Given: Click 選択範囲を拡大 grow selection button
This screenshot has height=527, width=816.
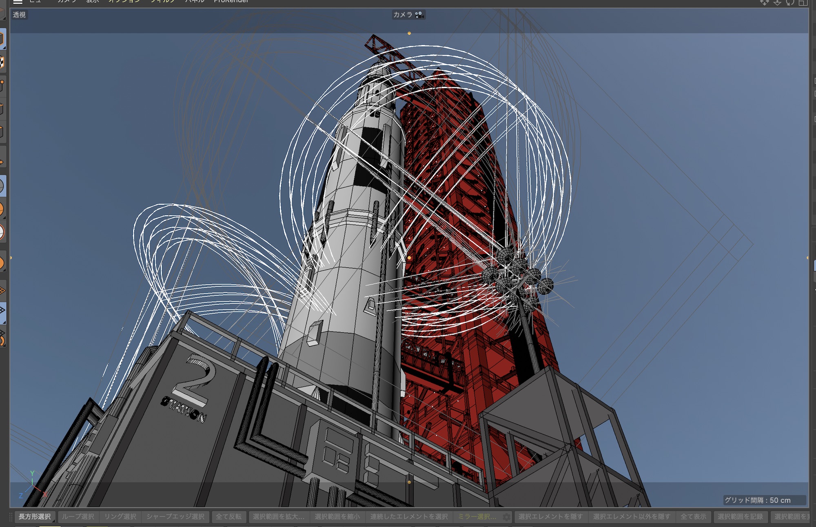Looking at the screenshot, I should click(278, 517).
